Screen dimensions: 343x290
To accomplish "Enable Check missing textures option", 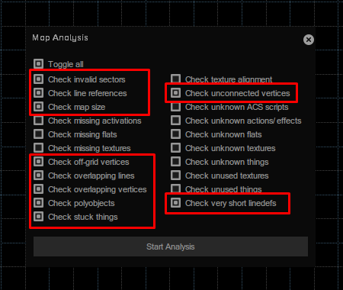I will 39,148.
